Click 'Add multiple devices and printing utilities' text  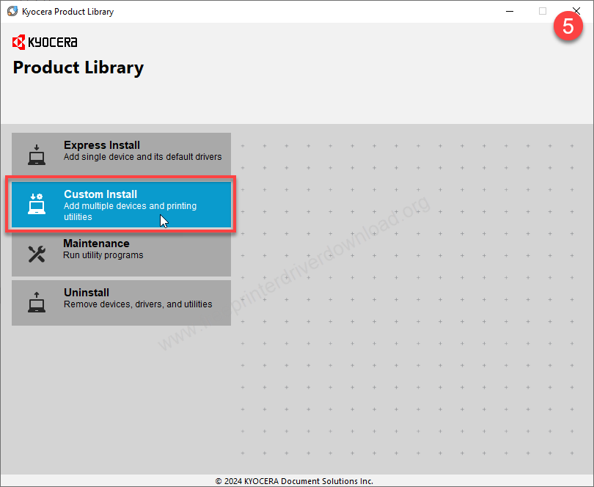[130, 211]
